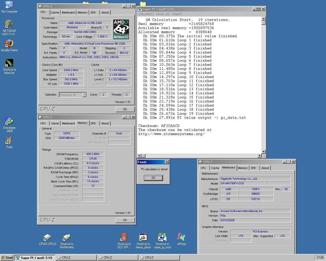326x261 pixels.
Task: Open the CPUID CPU-Z desktop shortcut
Action: [48, 240]
